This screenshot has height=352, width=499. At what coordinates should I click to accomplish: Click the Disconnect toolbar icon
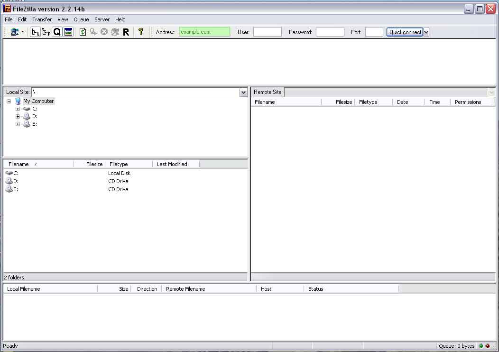pyautogui.click(x=115, y=32)
